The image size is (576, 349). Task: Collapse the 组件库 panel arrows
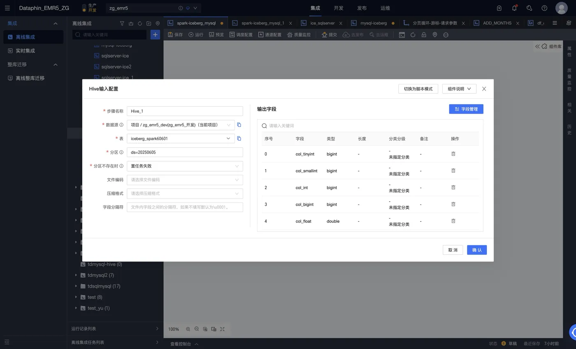point(537,47)
